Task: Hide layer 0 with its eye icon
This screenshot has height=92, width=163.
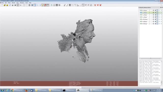Action: [141, 10]
